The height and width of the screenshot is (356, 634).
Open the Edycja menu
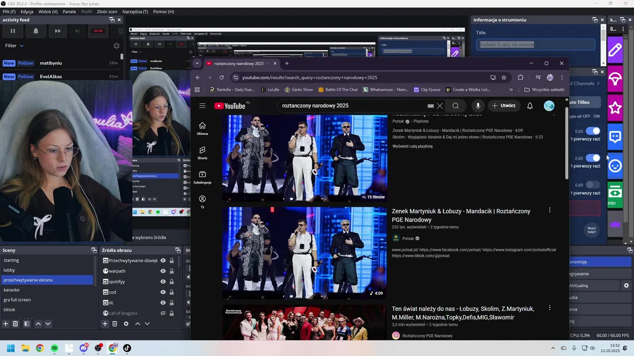point(27,11)
